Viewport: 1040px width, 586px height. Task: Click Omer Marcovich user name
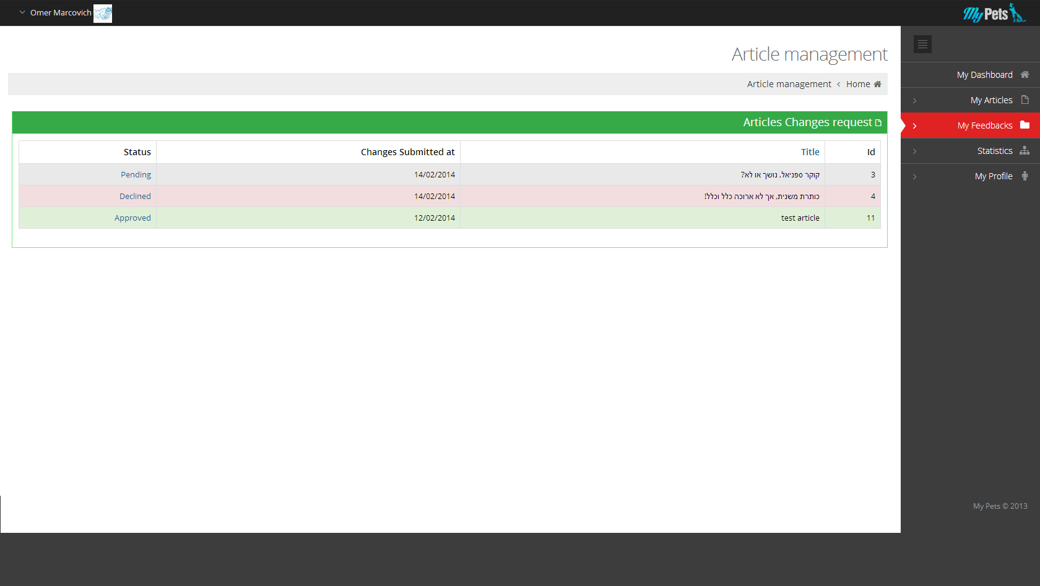point(61,12)
